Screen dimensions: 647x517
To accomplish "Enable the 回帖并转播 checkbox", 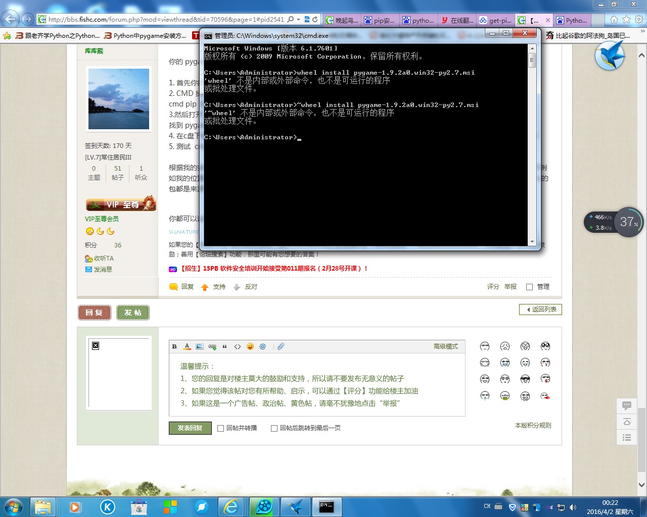I will point(220,428).
